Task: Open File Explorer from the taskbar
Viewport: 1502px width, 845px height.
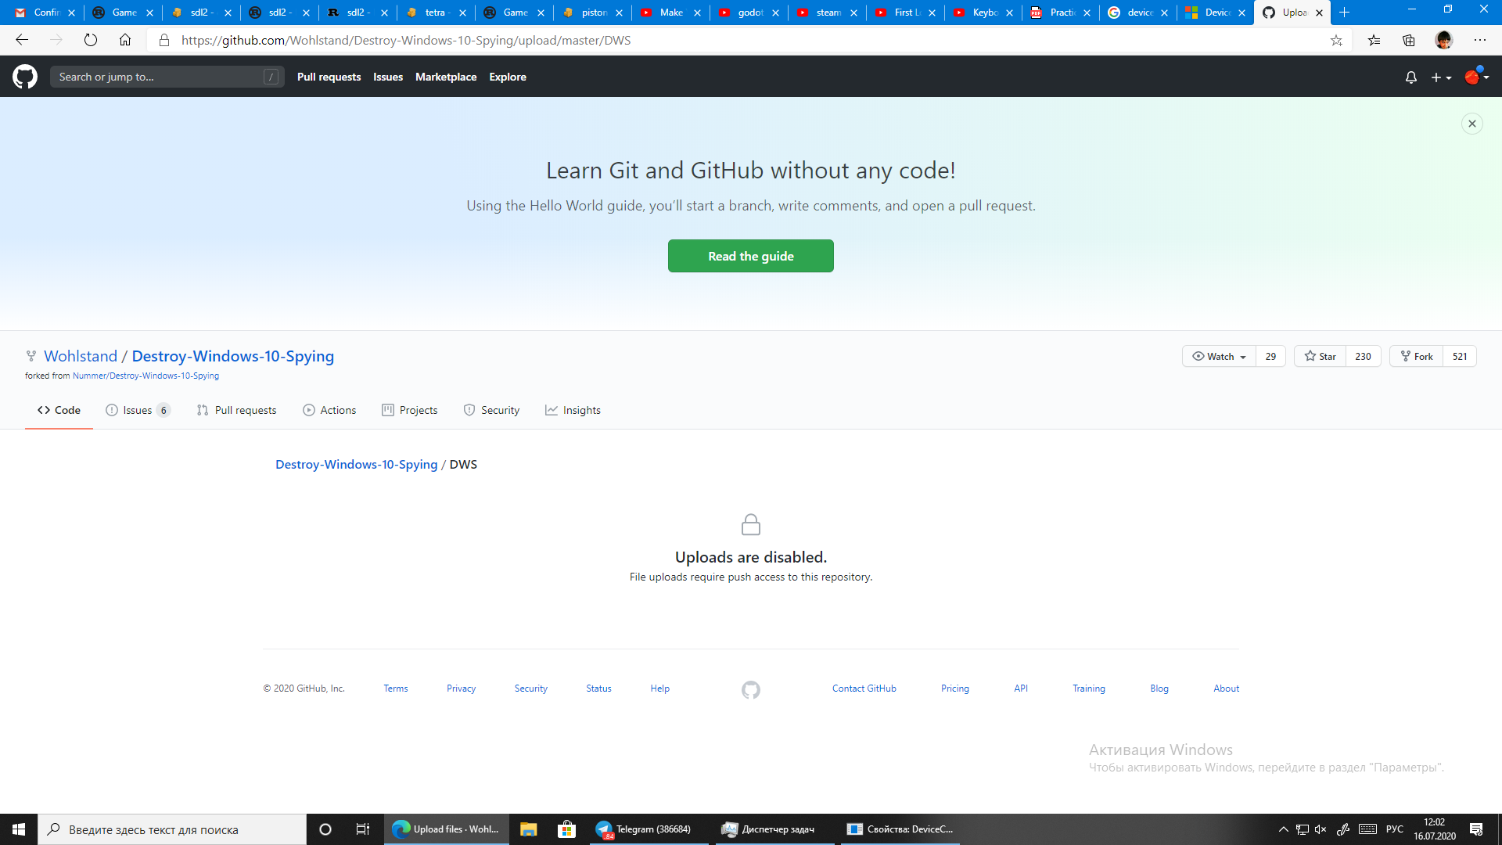Action: point(529,829)
